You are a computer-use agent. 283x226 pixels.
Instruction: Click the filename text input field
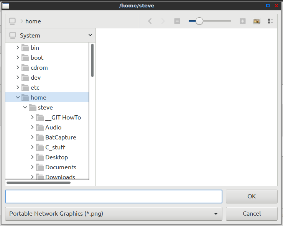coord(114,197)
